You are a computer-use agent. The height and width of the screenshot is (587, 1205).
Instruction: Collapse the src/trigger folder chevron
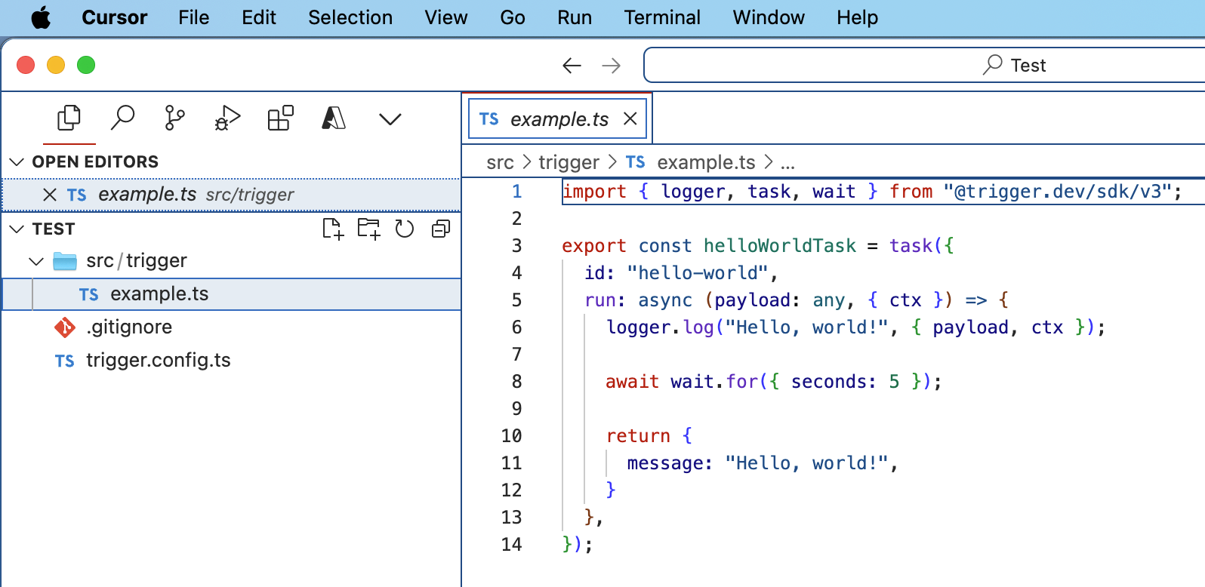[36, 261]
